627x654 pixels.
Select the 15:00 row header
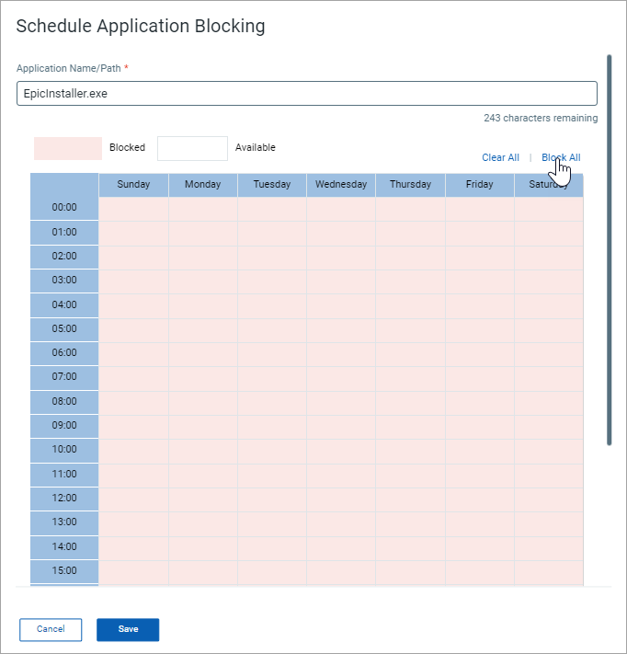64,571
